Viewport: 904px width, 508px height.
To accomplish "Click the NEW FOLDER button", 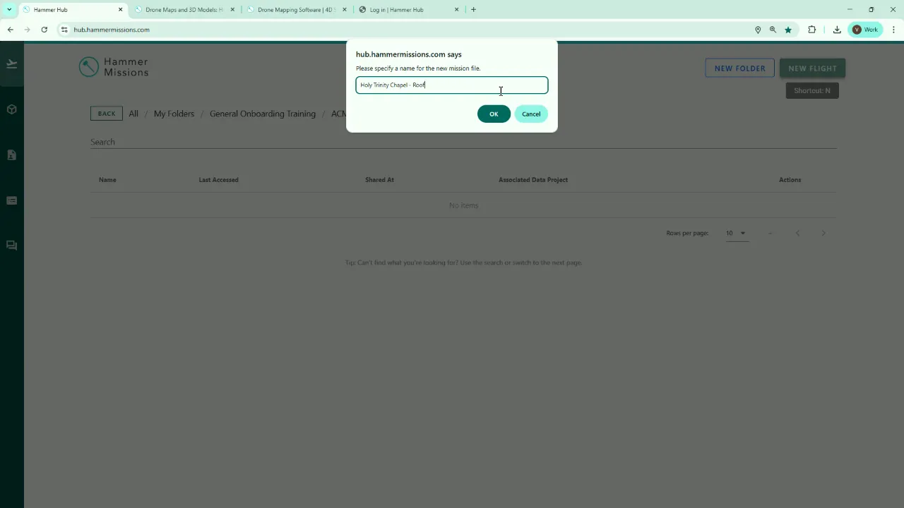I will [x=739, y=68].
